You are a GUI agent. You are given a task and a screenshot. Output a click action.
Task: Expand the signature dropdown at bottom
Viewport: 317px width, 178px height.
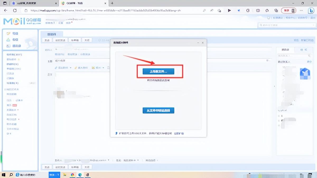[x=138, y=160]
